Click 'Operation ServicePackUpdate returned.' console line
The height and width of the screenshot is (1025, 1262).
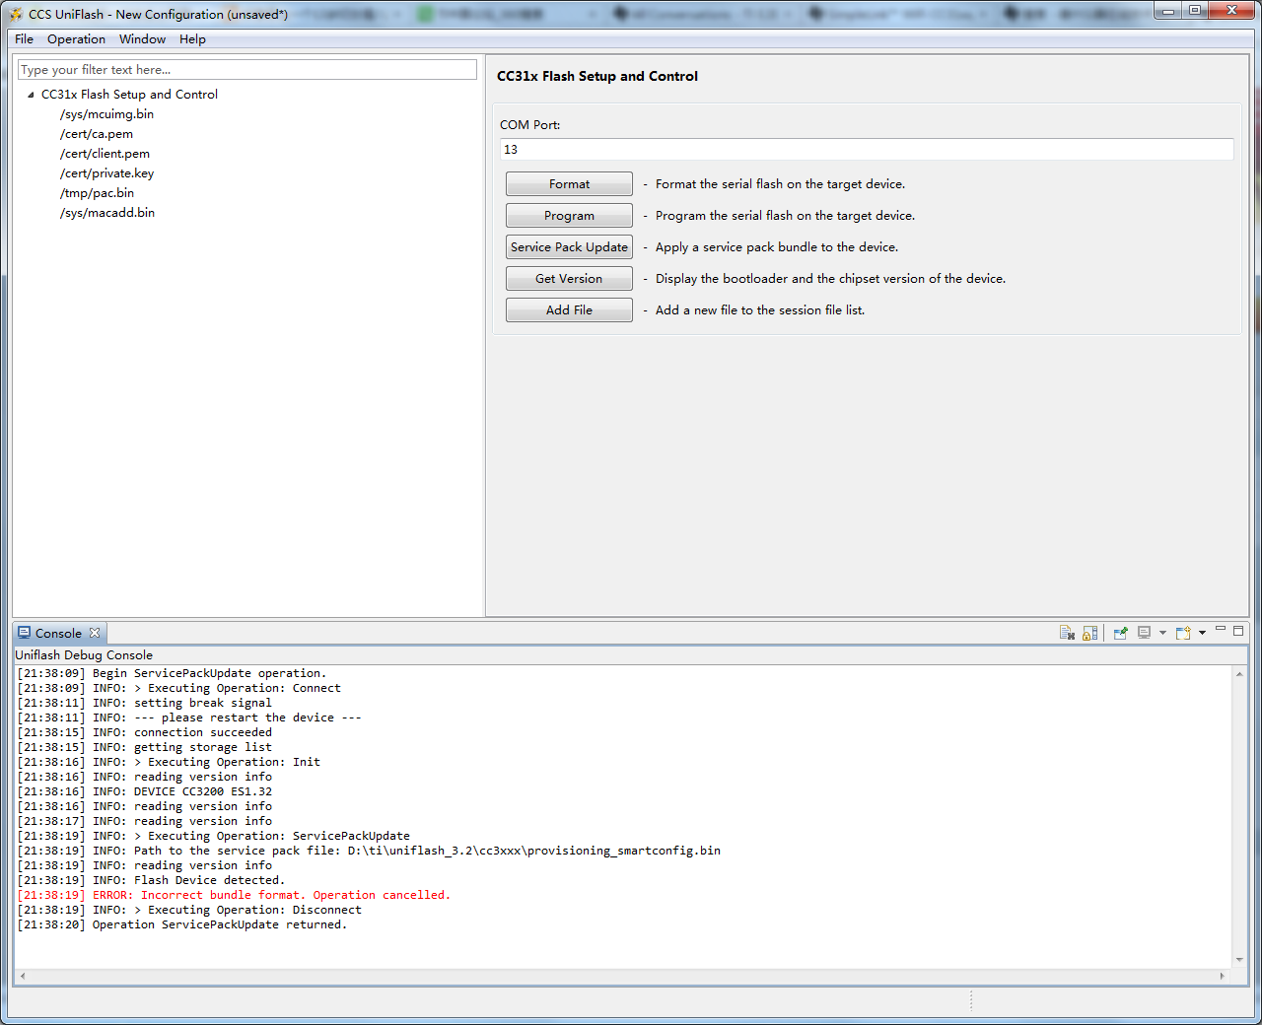[182, 924]
